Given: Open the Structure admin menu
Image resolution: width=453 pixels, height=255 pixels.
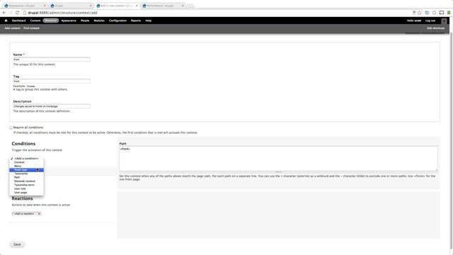Looking at the screenshot, I should pyautogui.click(x=51, y=21).
